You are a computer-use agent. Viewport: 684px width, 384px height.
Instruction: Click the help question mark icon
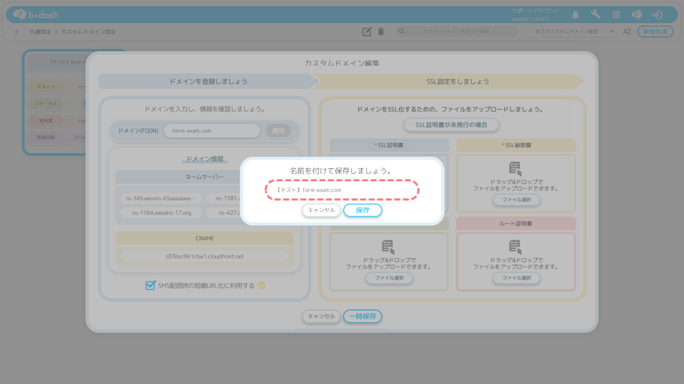pos(261,285)
